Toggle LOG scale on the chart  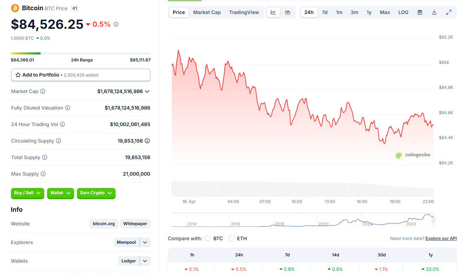point(403,12)
